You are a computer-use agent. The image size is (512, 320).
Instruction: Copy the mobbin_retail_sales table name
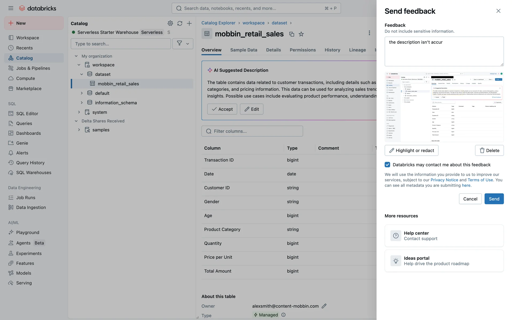click(x=291, y=34)
